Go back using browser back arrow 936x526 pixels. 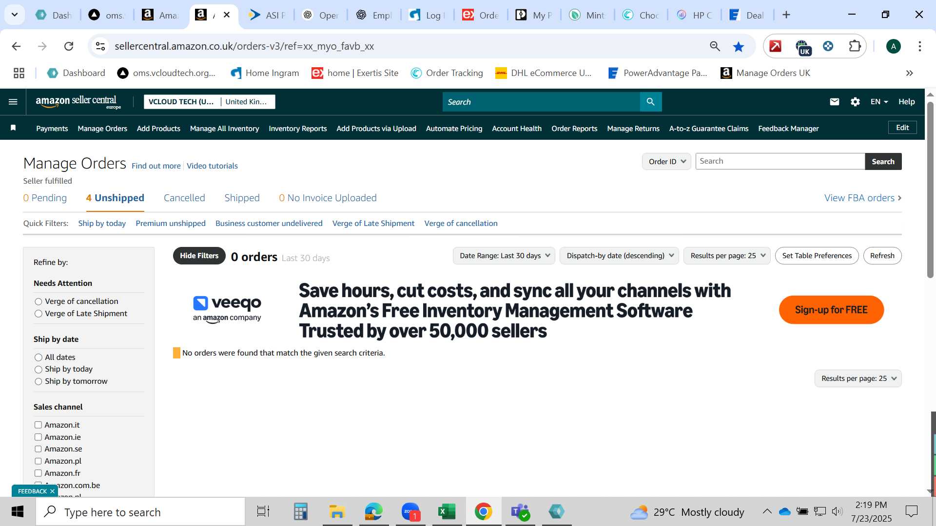click(16, 46)
